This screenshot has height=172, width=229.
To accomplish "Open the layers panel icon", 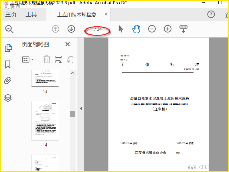I will [8, 98].
